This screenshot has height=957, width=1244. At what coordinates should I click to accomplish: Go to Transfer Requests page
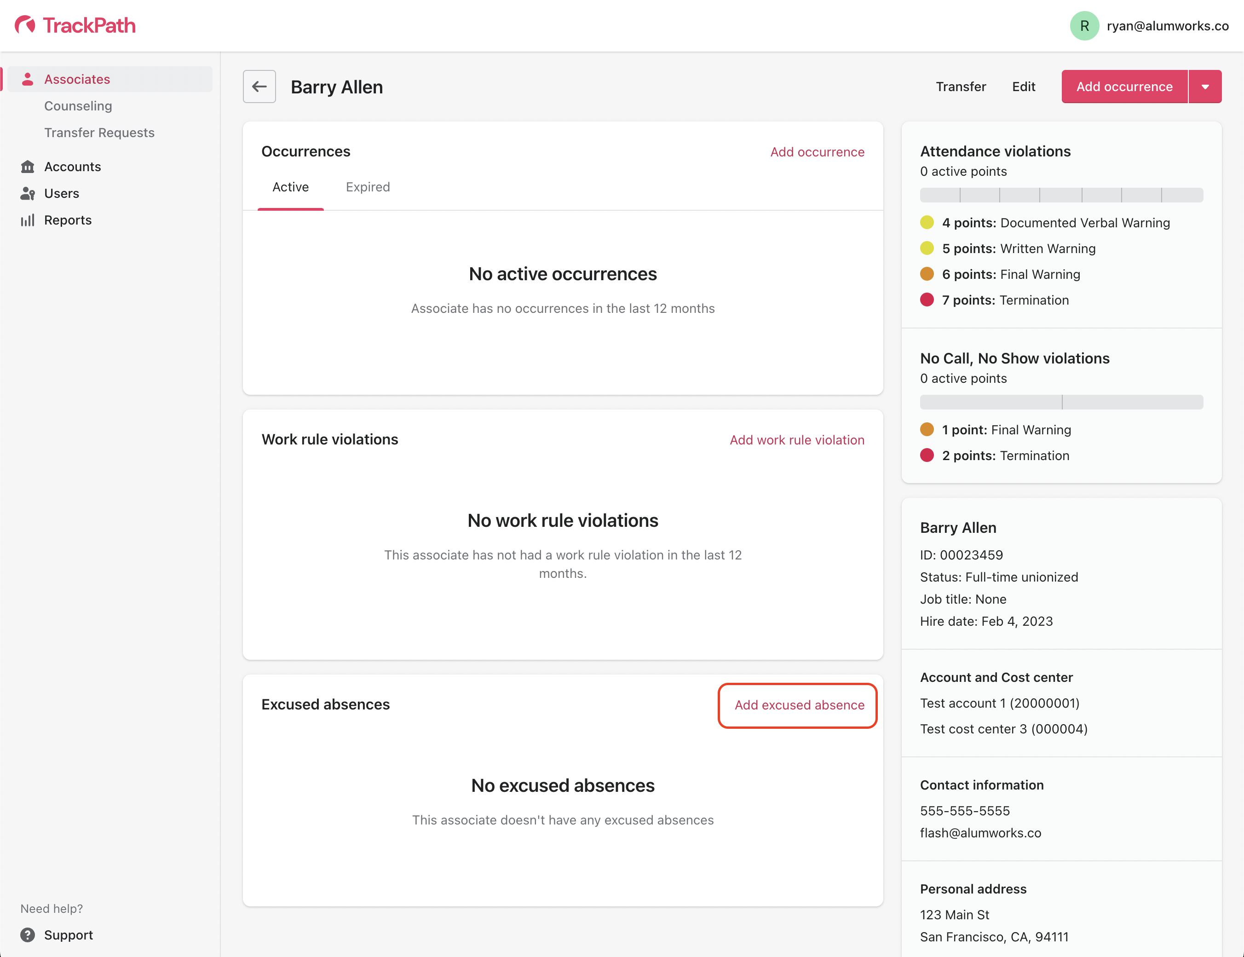tap(99, 133)
